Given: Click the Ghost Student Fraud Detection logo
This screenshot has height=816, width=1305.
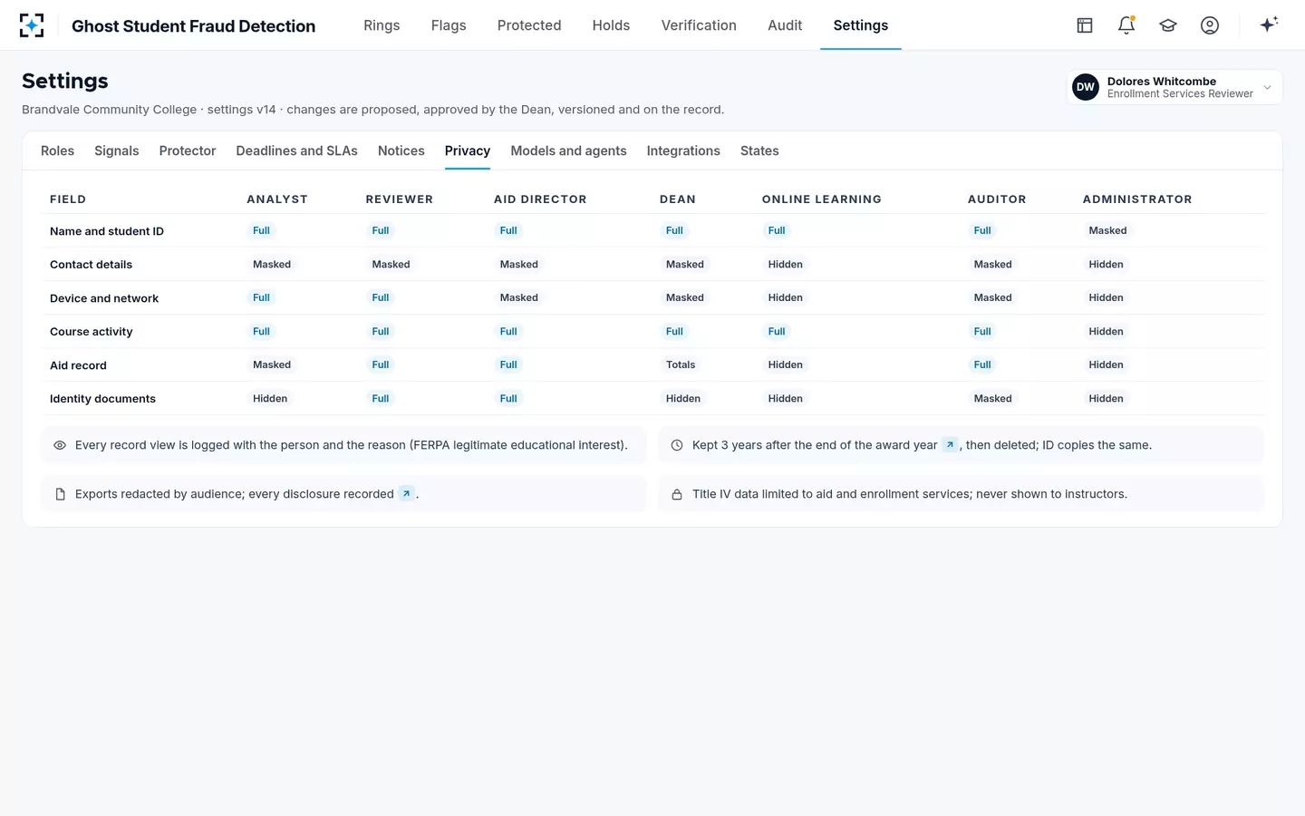Looking at the screenshot, I should click(32, 25).
